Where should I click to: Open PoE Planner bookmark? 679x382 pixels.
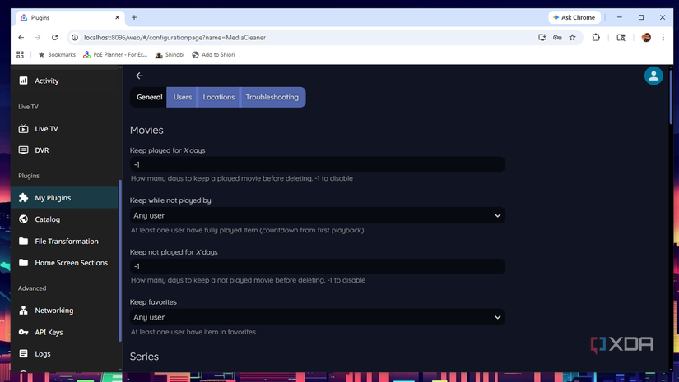(115, 54)
